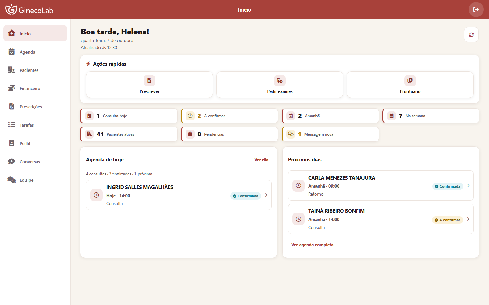This screenshot has width=489, height=305.
Task: Click the clock icon beside Ingrid Salles Magalhães
Action: (96, 195)
